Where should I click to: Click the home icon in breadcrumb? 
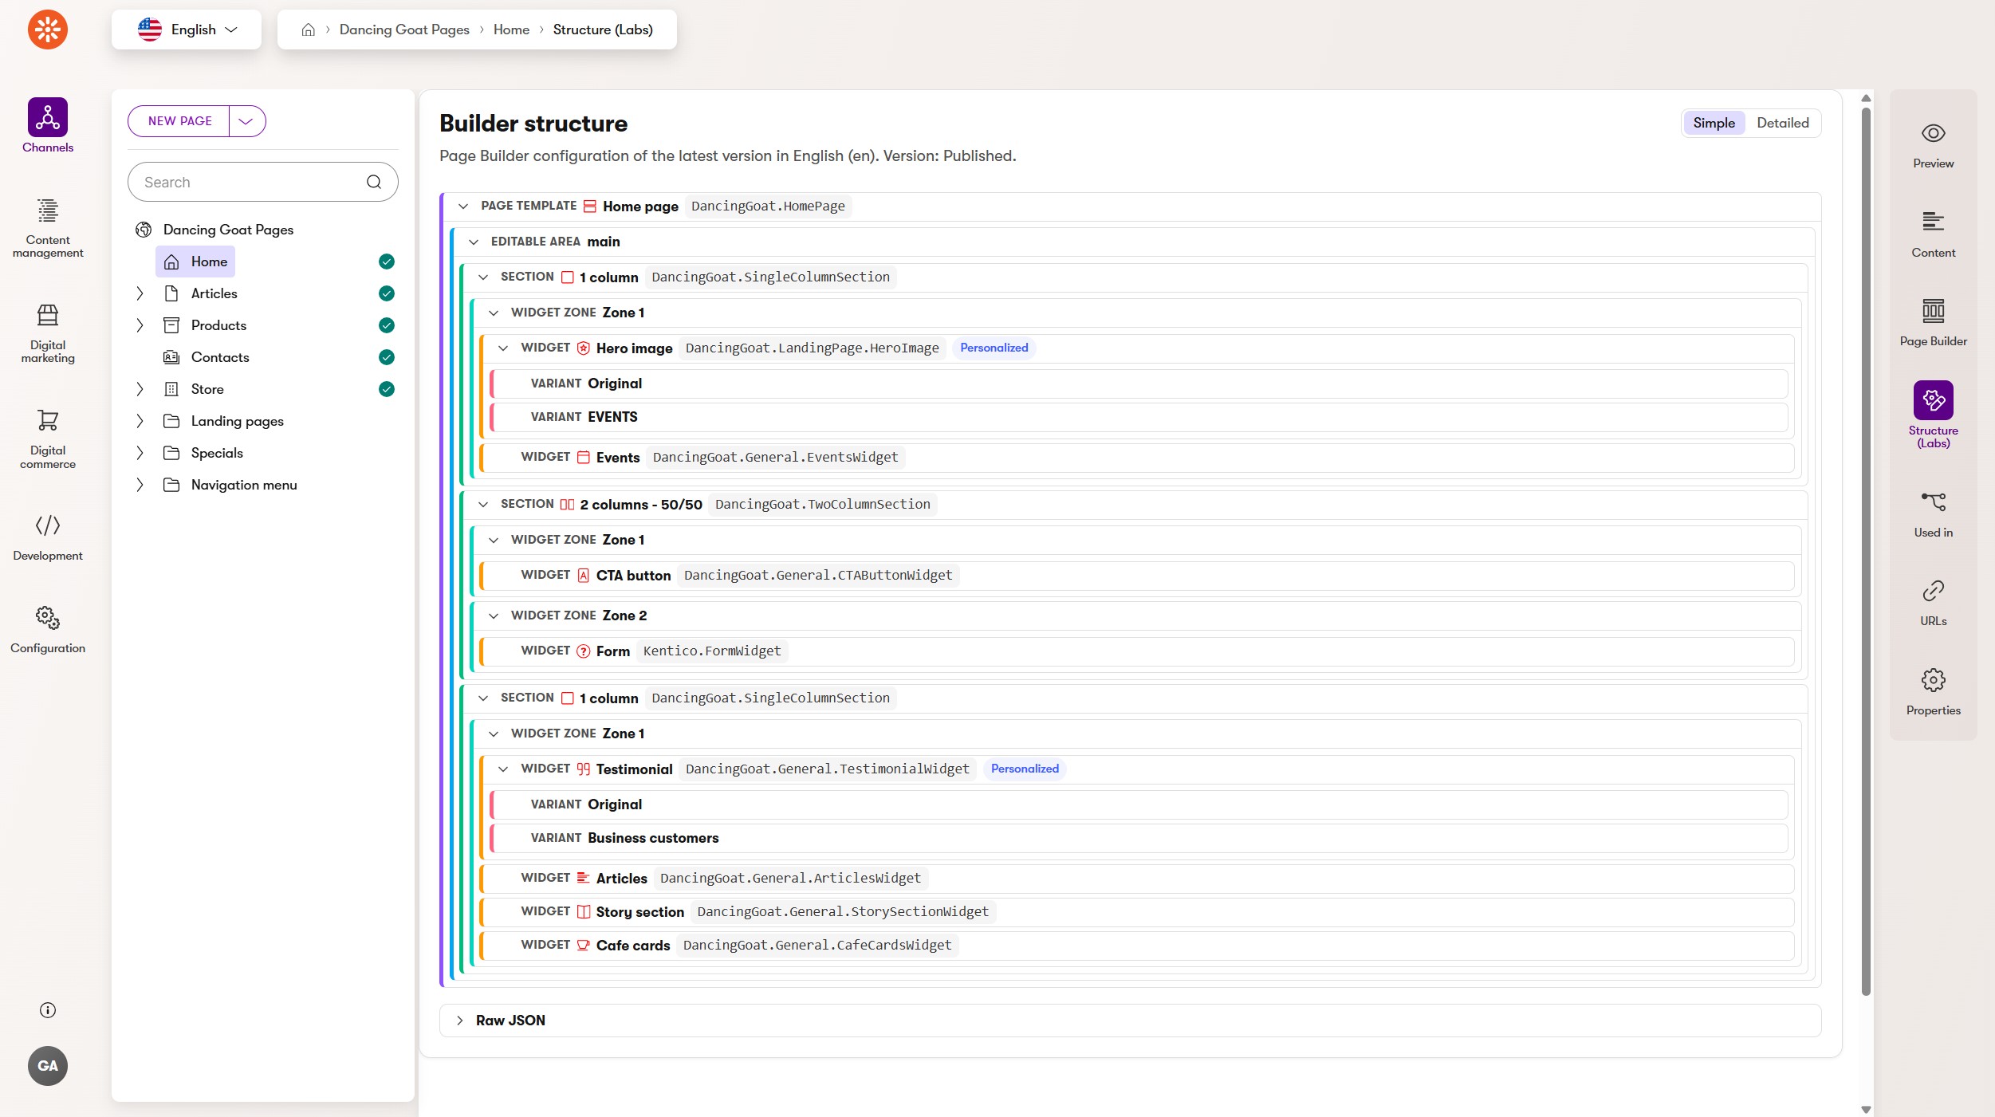(x=309, y=29)
